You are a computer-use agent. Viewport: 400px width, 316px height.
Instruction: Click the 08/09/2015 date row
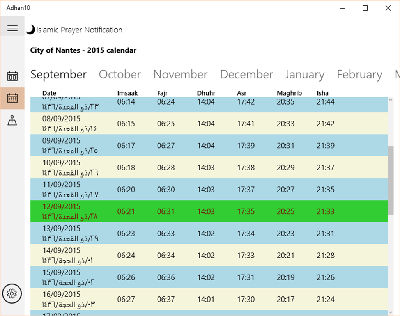209,124
